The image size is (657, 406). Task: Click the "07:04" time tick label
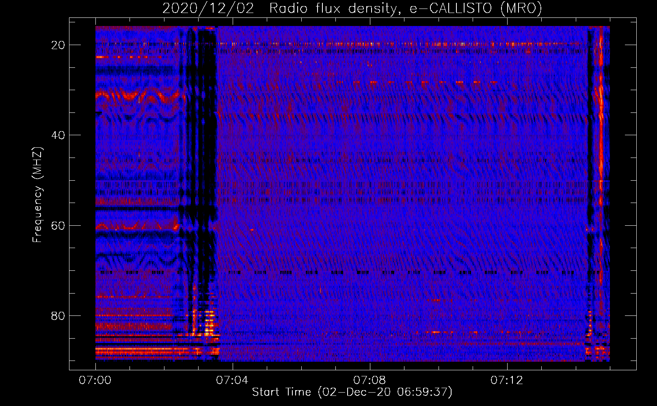click(x=232, y=380)
